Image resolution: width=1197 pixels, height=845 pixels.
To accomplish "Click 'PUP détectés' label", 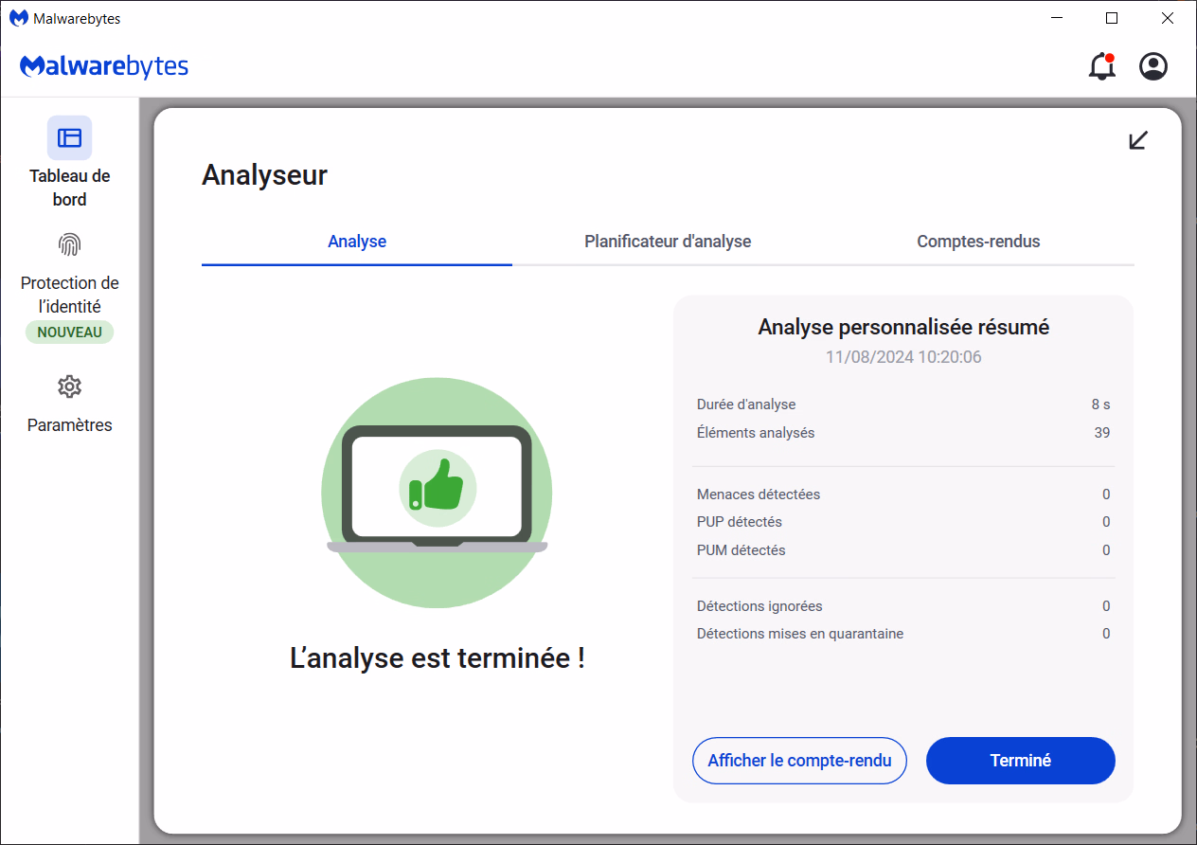I will (740, 522).
